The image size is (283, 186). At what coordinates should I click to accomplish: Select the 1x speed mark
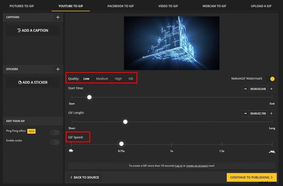172,151
